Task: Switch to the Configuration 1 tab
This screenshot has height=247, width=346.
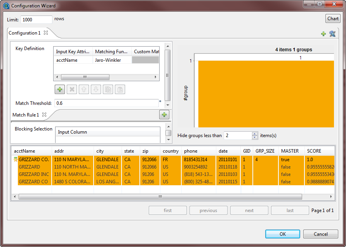Action: click(x=25, y=33)
